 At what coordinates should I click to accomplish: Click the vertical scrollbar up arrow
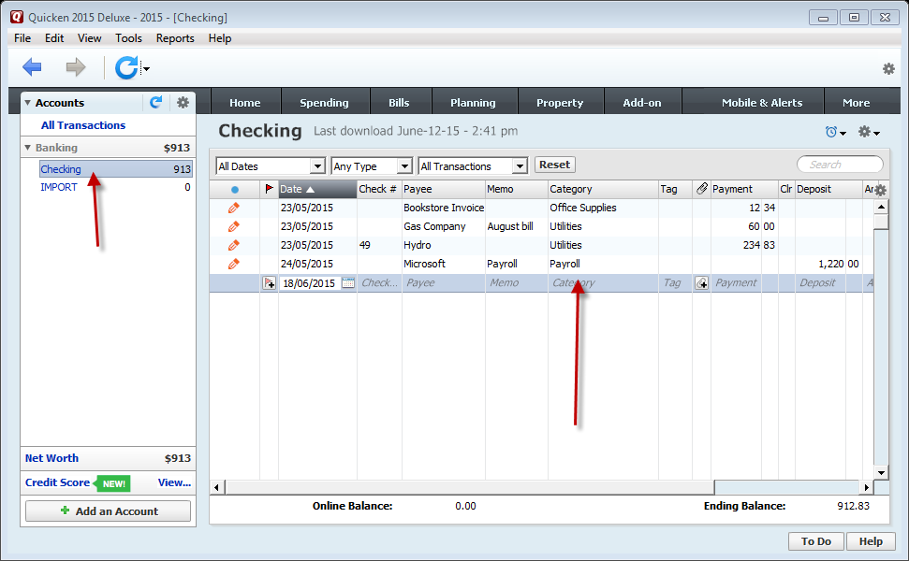tap(881, 207)
